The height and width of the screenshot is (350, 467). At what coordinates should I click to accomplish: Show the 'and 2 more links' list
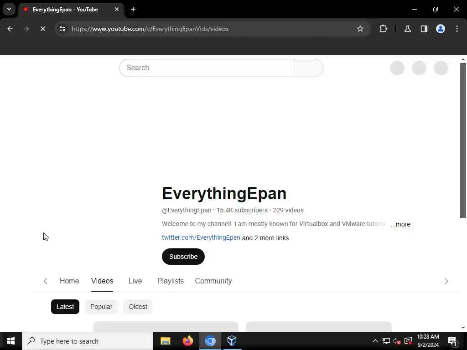[x=265, y=238]
